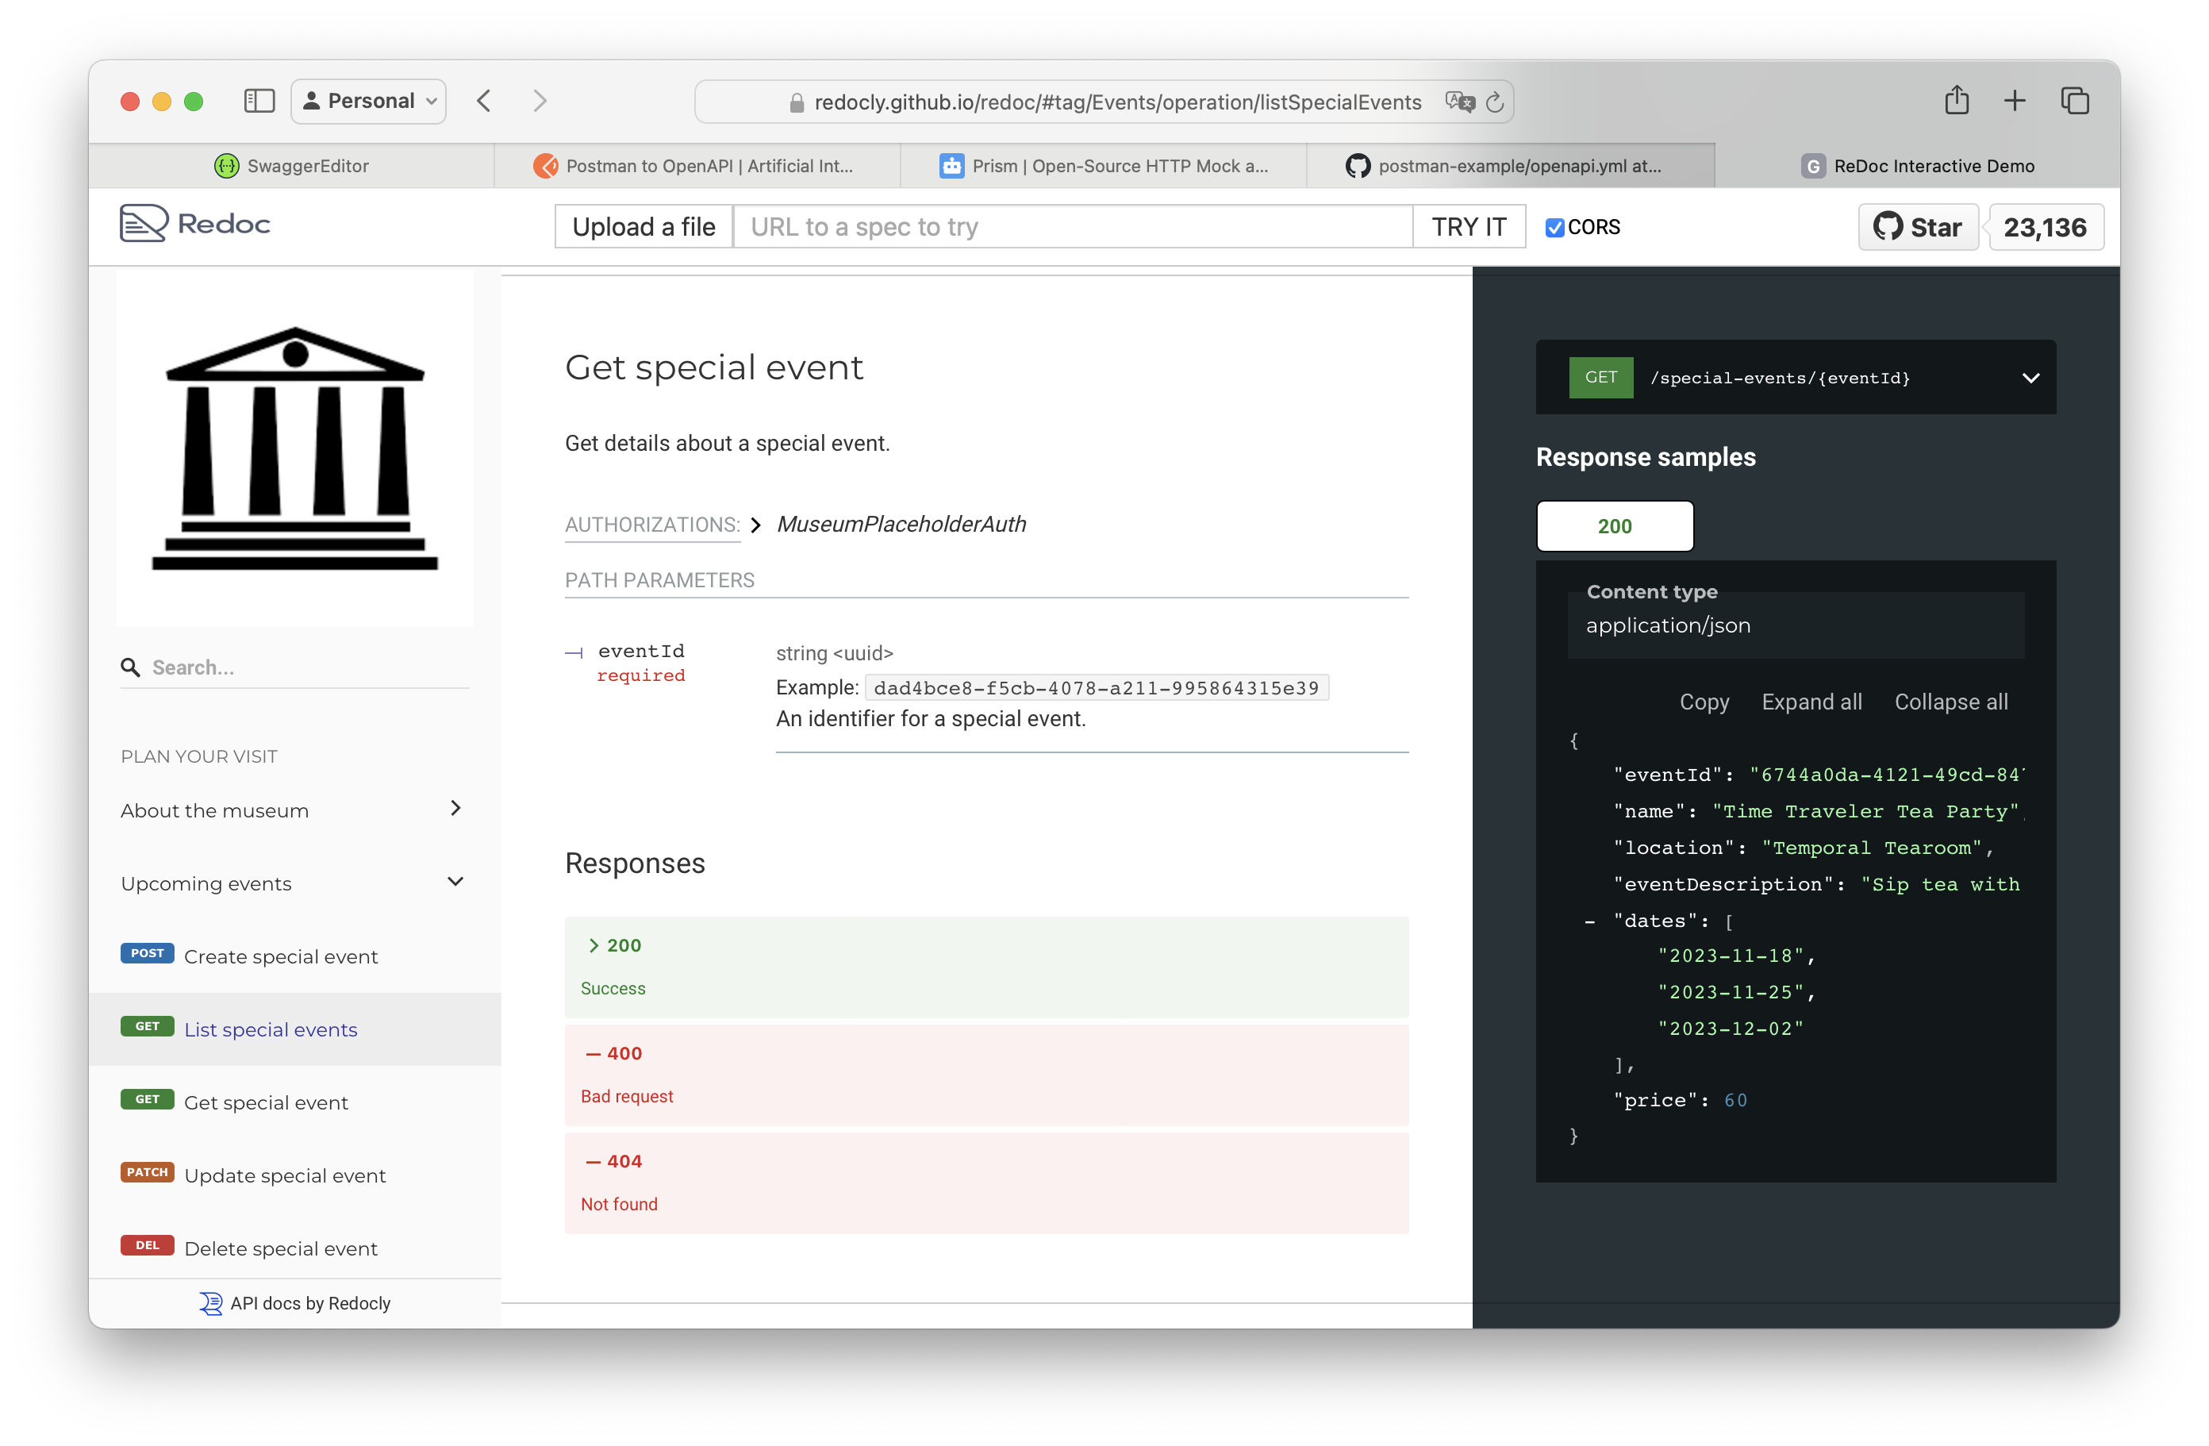Image resolution: width=2209 pixels, height=1446 pixels.
Task: Click the TRY IT button
Action: click(x=1469, y=225)
